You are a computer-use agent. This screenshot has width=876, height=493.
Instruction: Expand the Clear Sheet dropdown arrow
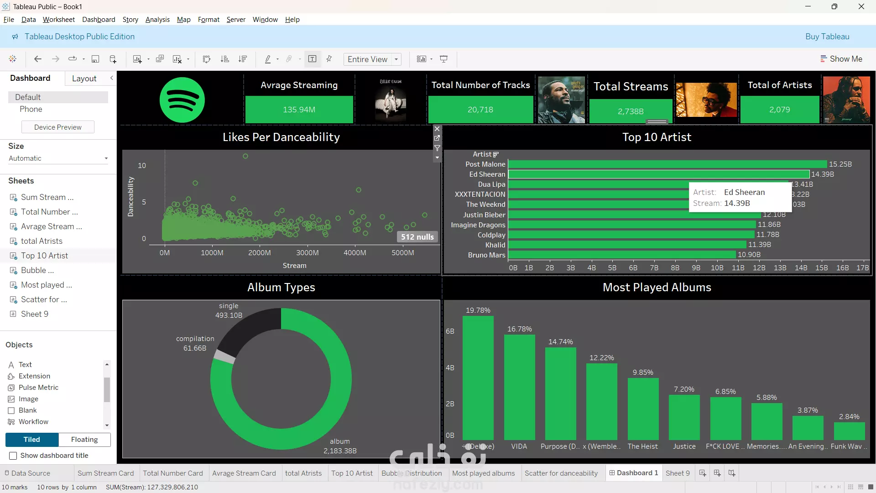click(x=188, y=59)
